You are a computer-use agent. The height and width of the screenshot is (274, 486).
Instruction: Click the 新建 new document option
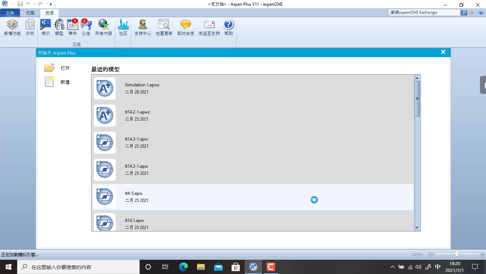tap(57, 82)
